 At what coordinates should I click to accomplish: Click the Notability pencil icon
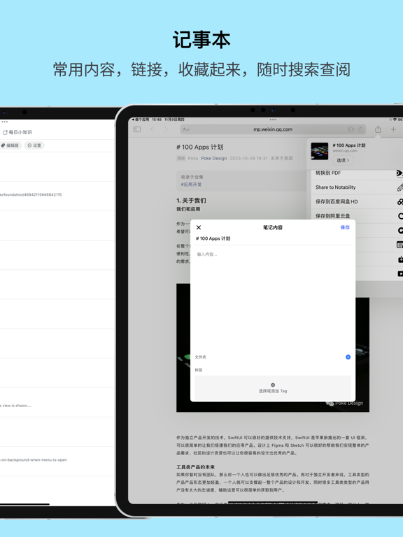point(400,187)
